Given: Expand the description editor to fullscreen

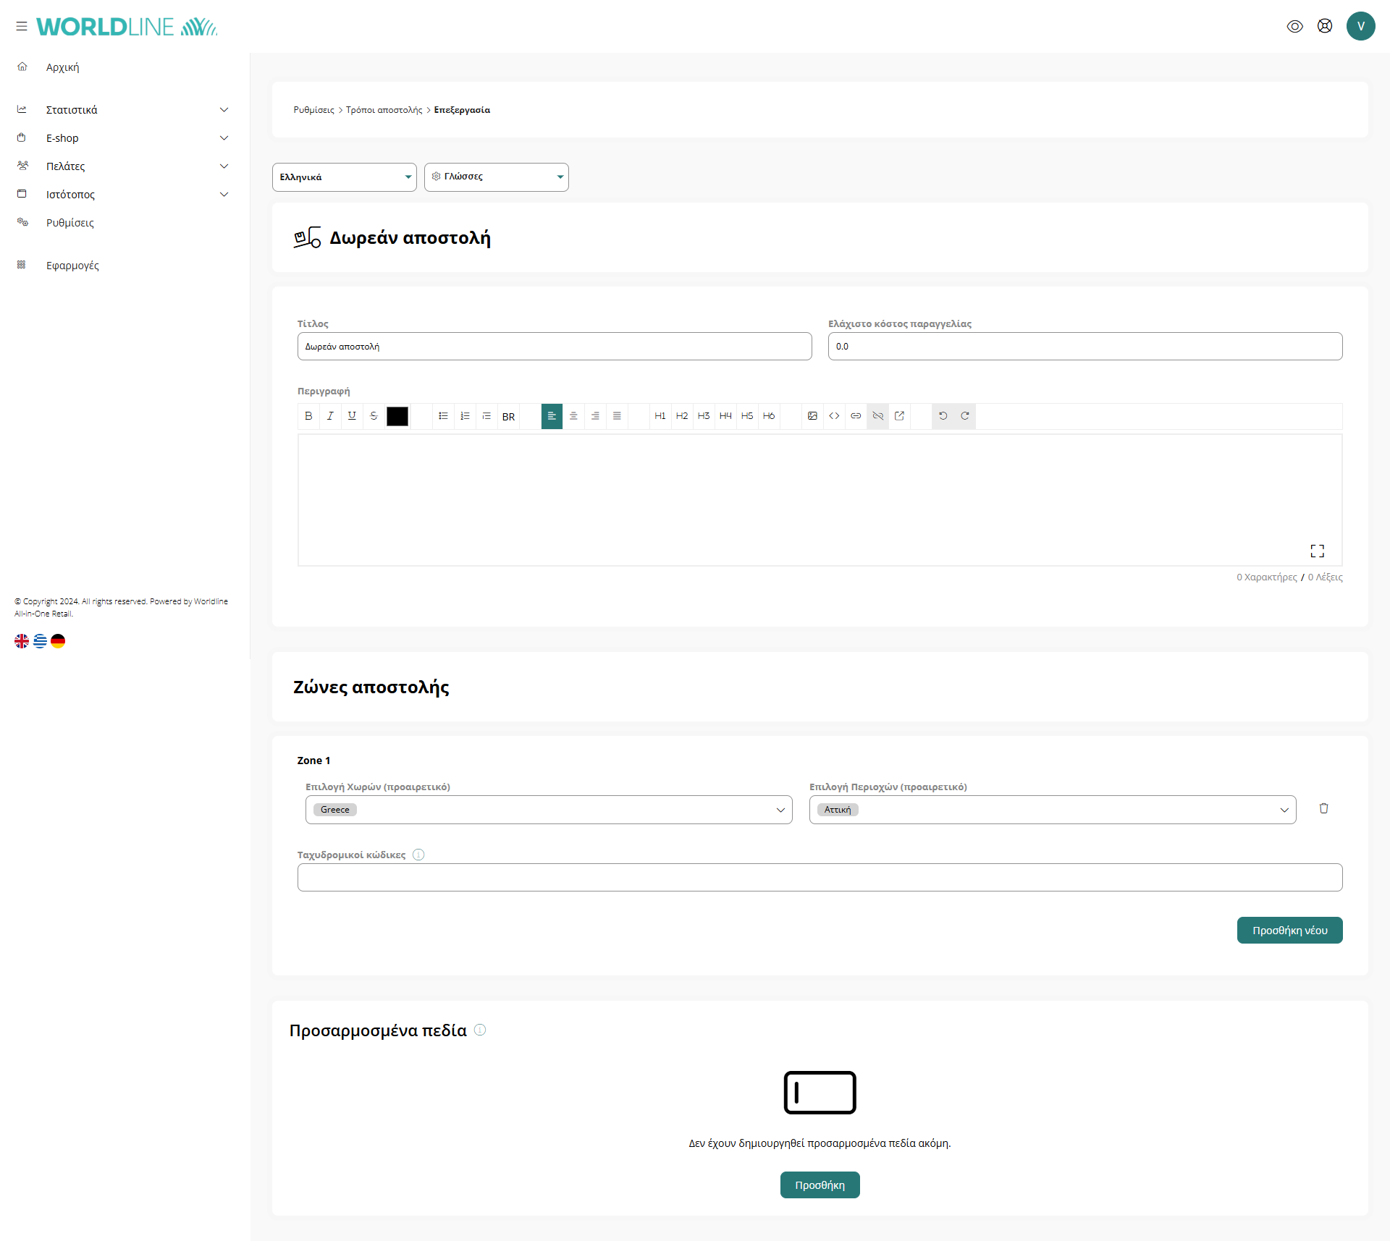Looking at the screenshot, I should (x=1317, y=551).
